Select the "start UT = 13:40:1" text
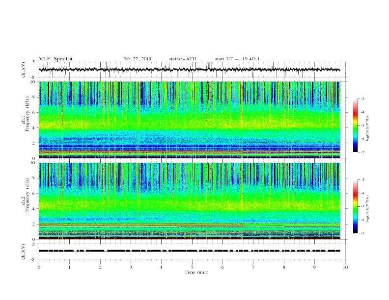The image size is (389, 300). pyautogui.click(x=237, y=59)
